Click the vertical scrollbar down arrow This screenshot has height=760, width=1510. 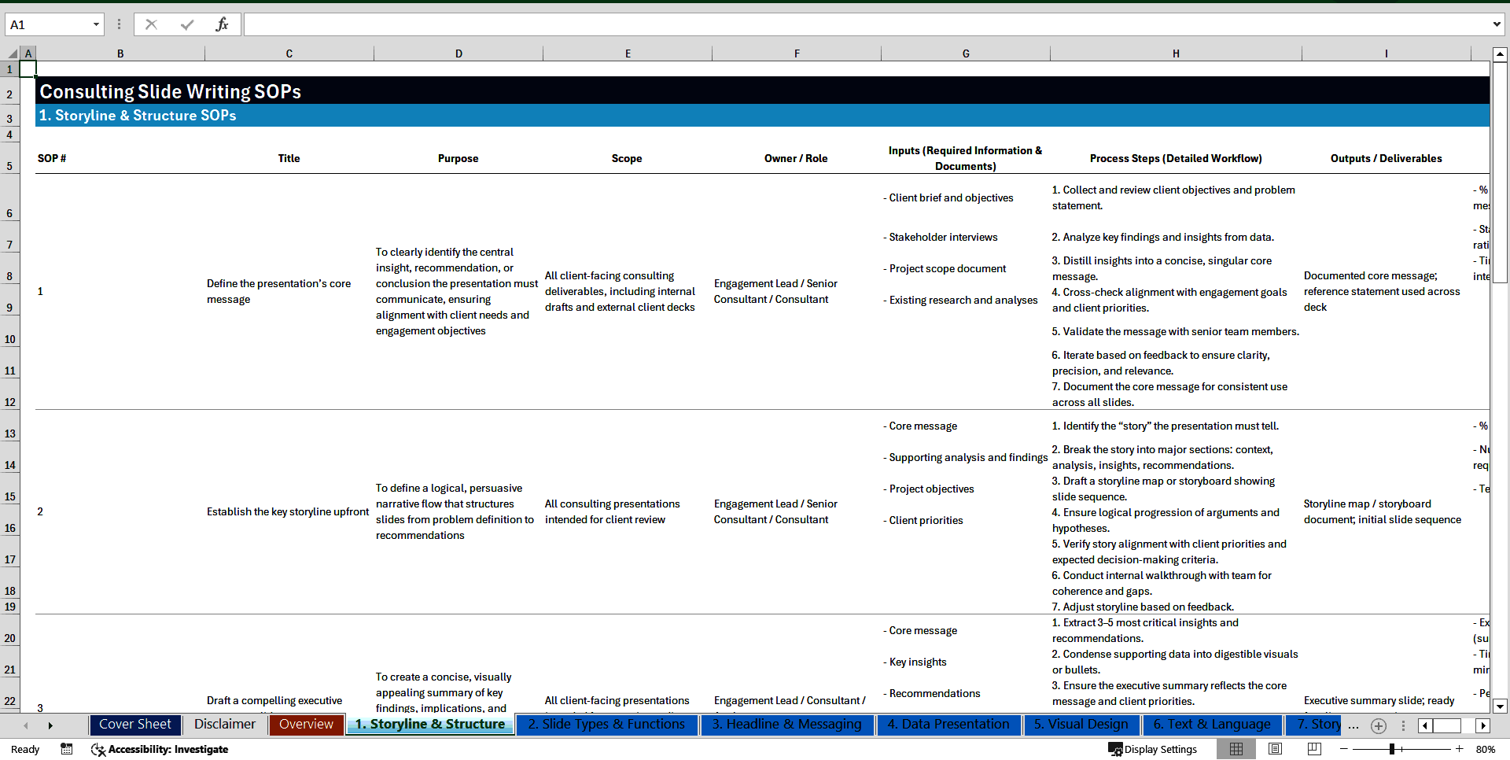(x=1501, y=706)
